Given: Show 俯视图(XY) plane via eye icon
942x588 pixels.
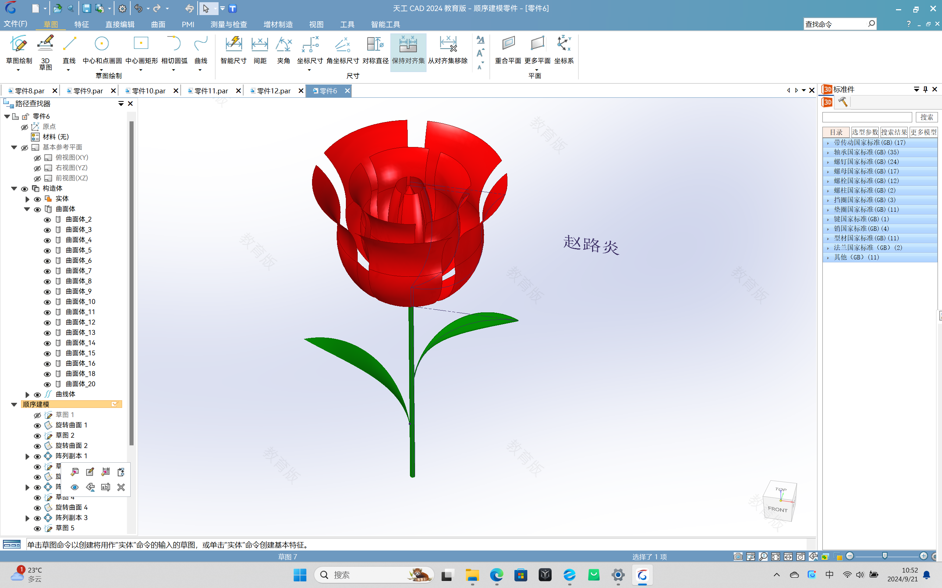Looking at the screenshot, I should point(38,158).
